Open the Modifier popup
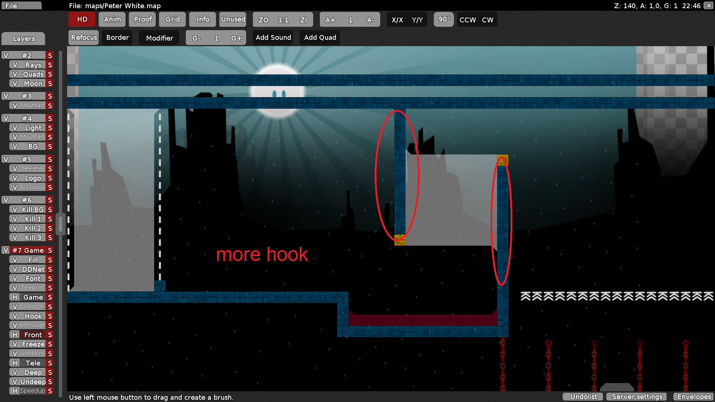715x402 pixels. (x=159, y=38)
